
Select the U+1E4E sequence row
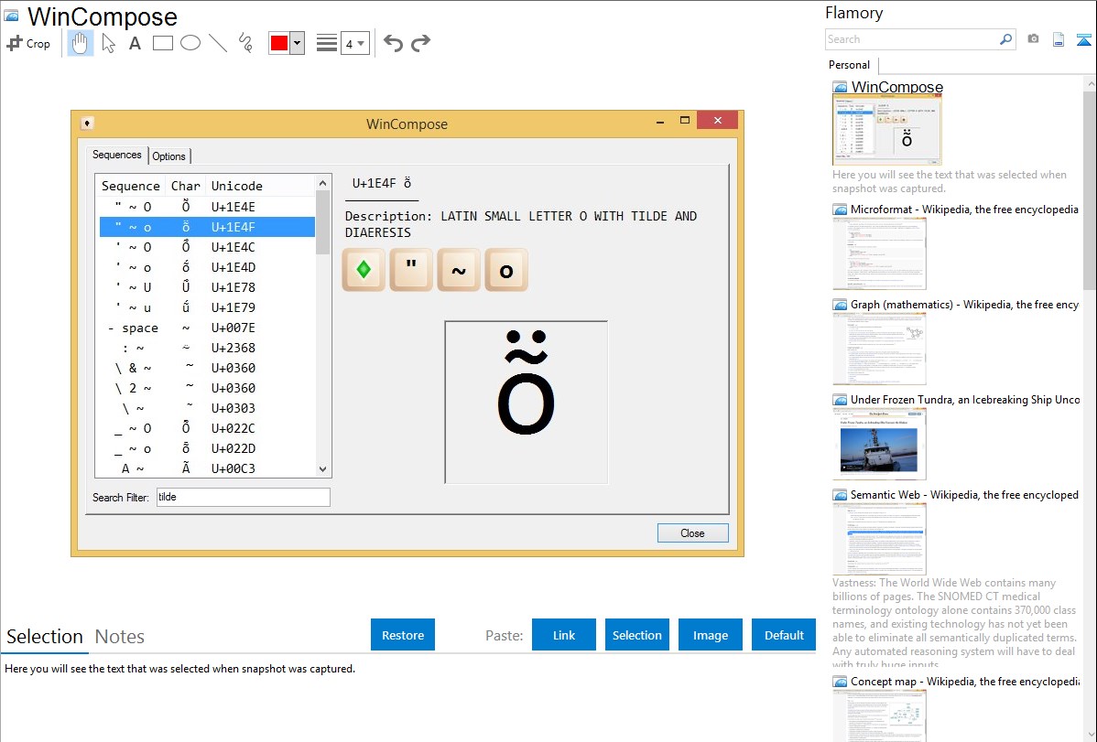pyautogui.click(x=207, y=207)
